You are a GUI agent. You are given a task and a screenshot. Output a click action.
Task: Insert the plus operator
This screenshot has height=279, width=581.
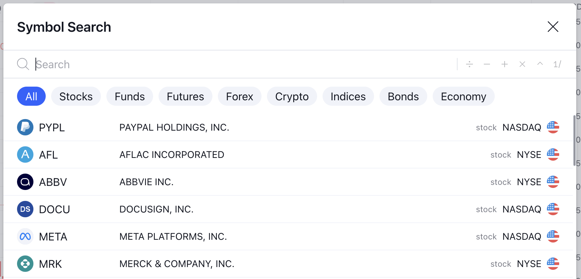point(505,64)
